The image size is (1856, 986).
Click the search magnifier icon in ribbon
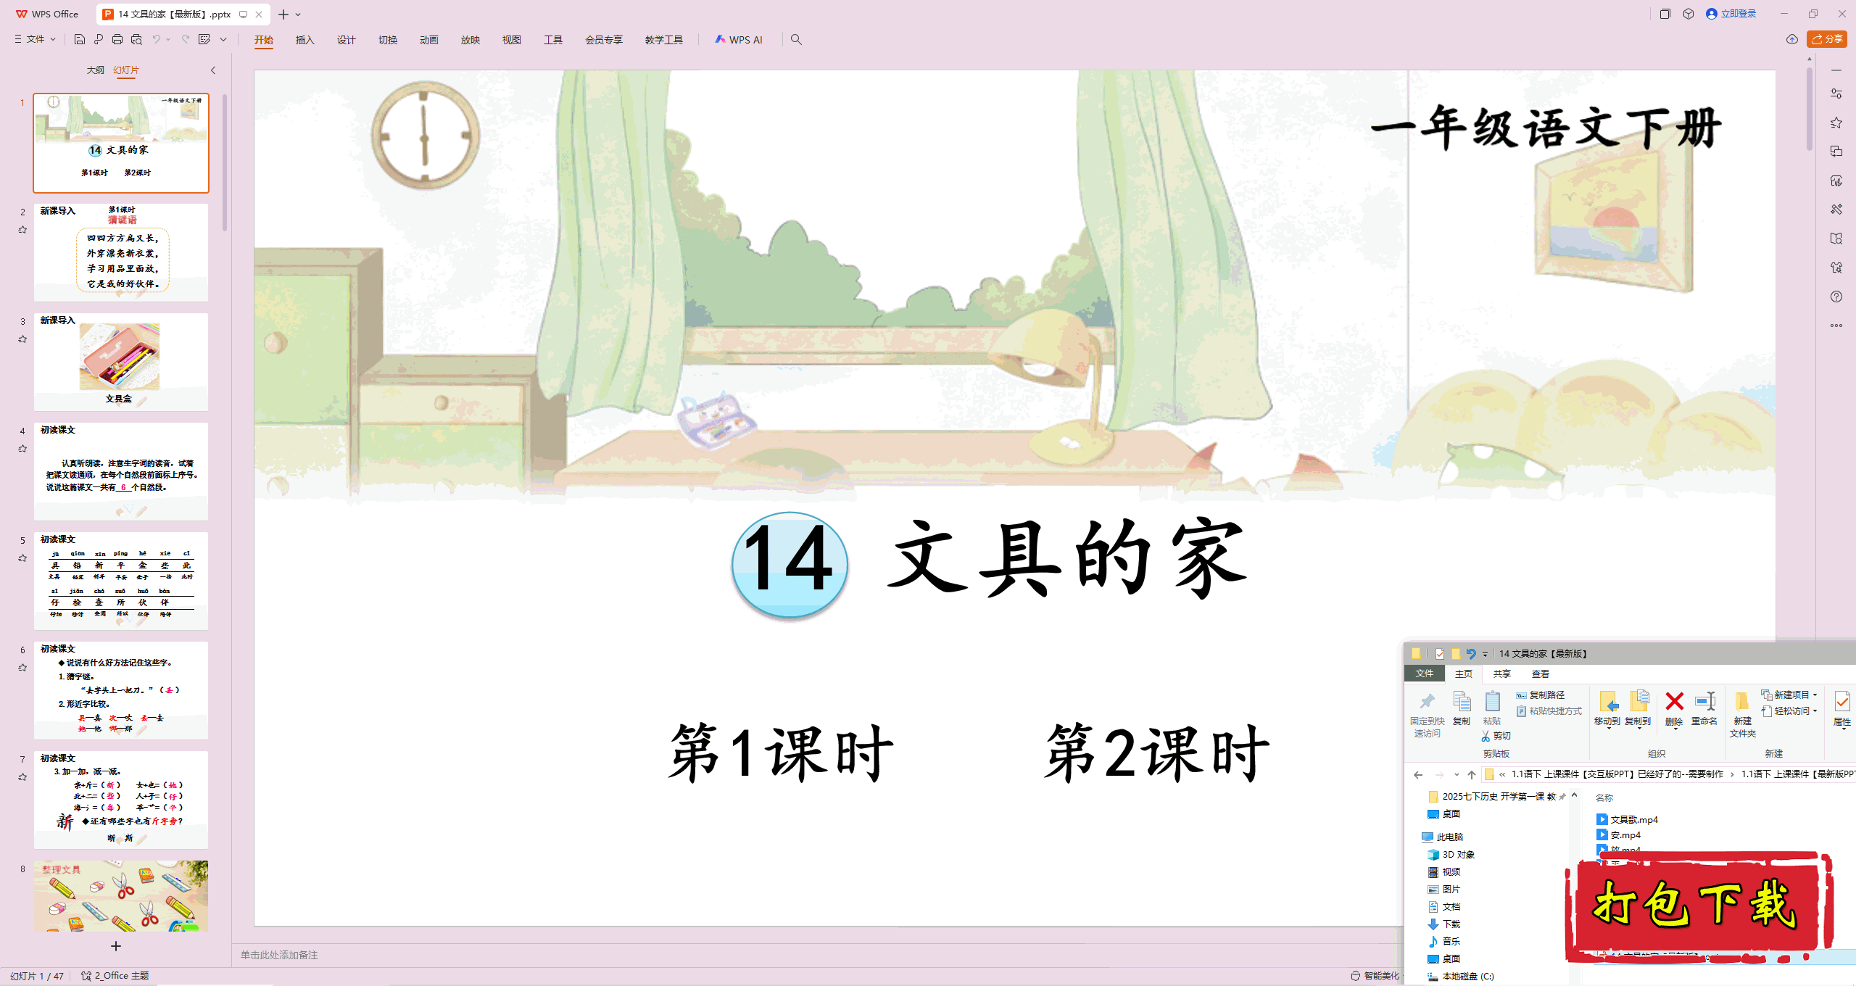coord(796,40)
